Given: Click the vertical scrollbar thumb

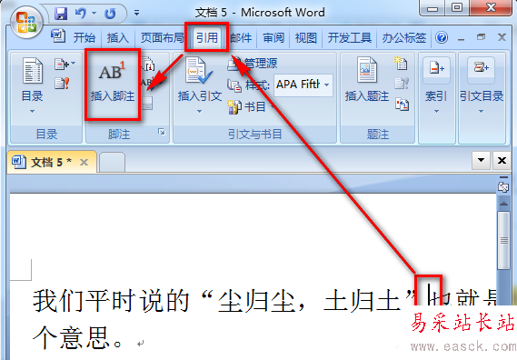Looking at the screenshot, I should (503, 240).
